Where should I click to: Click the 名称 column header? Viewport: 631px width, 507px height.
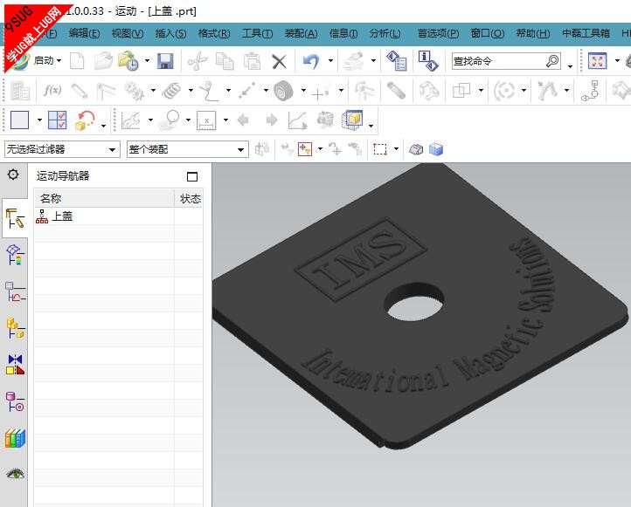pyautogui.click(x=104, y=198)
